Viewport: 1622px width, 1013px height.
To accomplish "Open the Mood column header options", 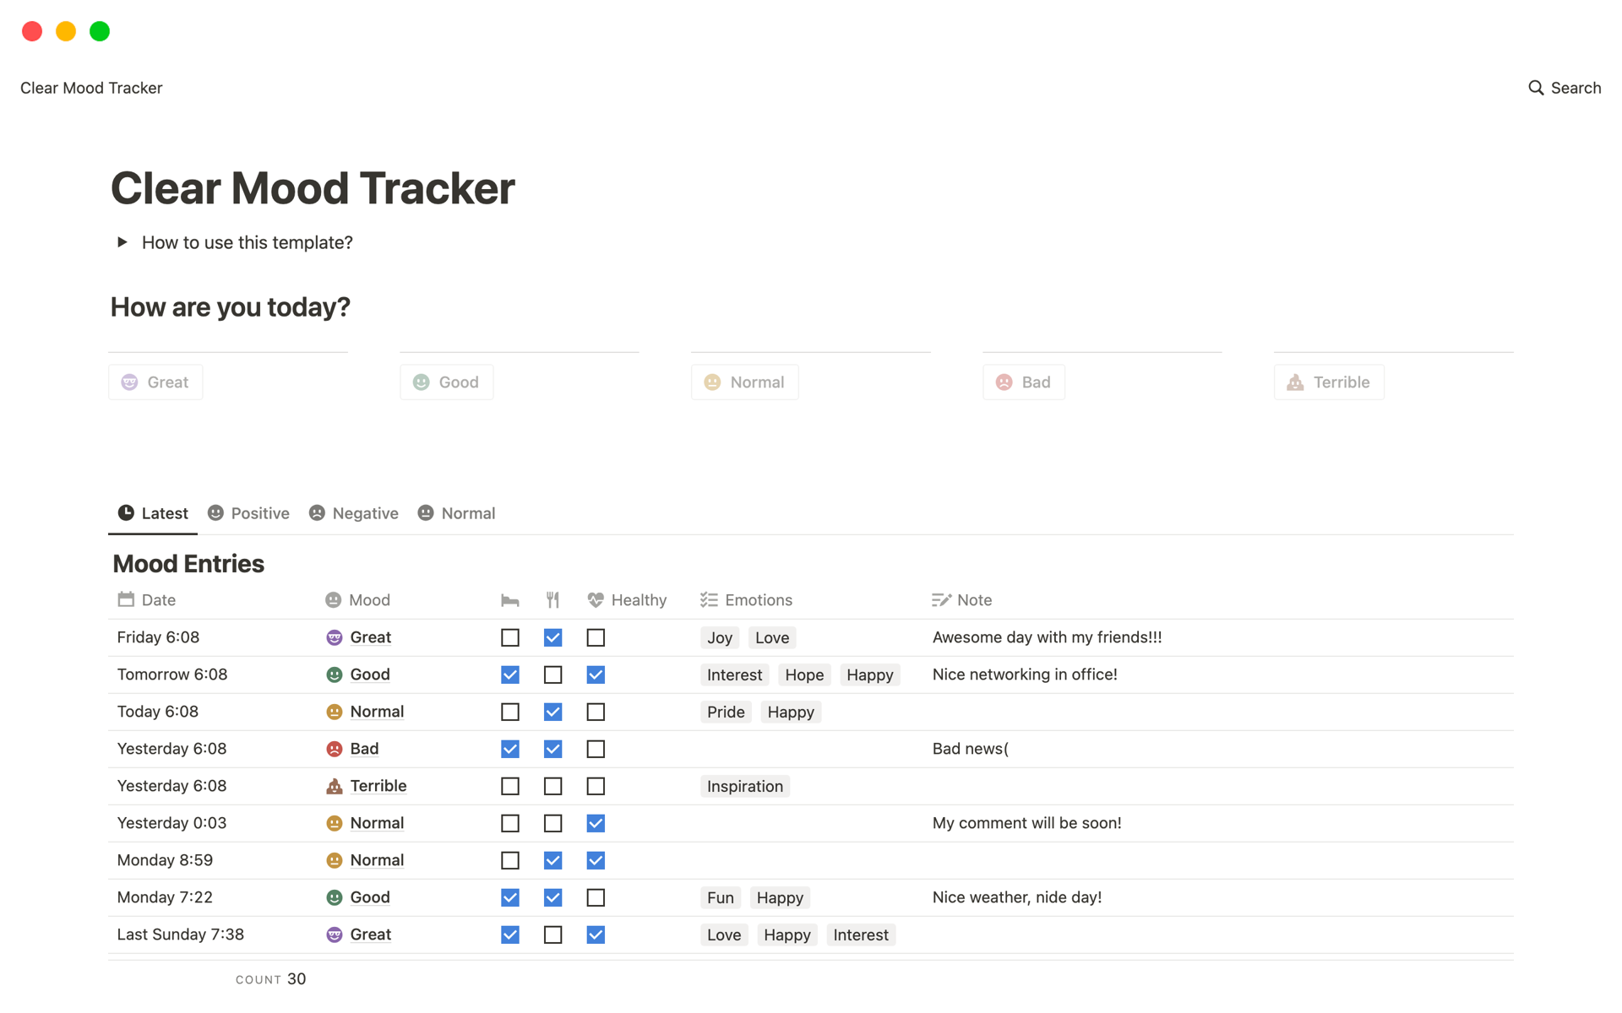I will click(369, 600).
